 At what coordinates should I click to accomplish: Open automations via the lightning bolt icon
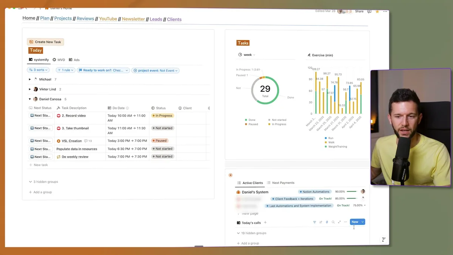point(327,222)
